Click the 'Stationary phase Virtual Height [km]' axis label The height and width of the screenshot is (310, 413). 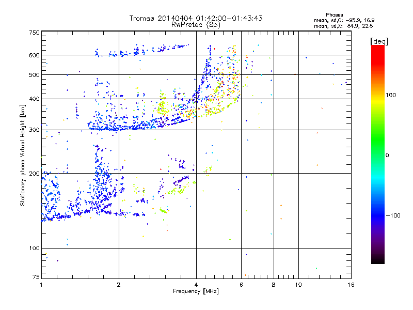(x=23, y=155)
